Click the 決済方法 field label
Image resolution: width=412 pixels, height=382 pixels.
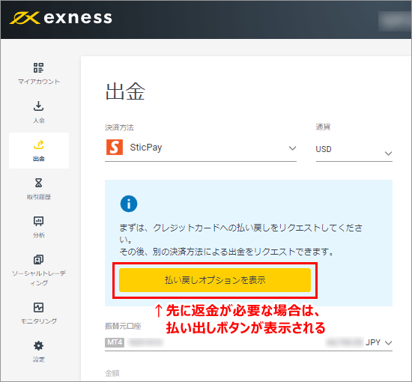pos(119,127)
